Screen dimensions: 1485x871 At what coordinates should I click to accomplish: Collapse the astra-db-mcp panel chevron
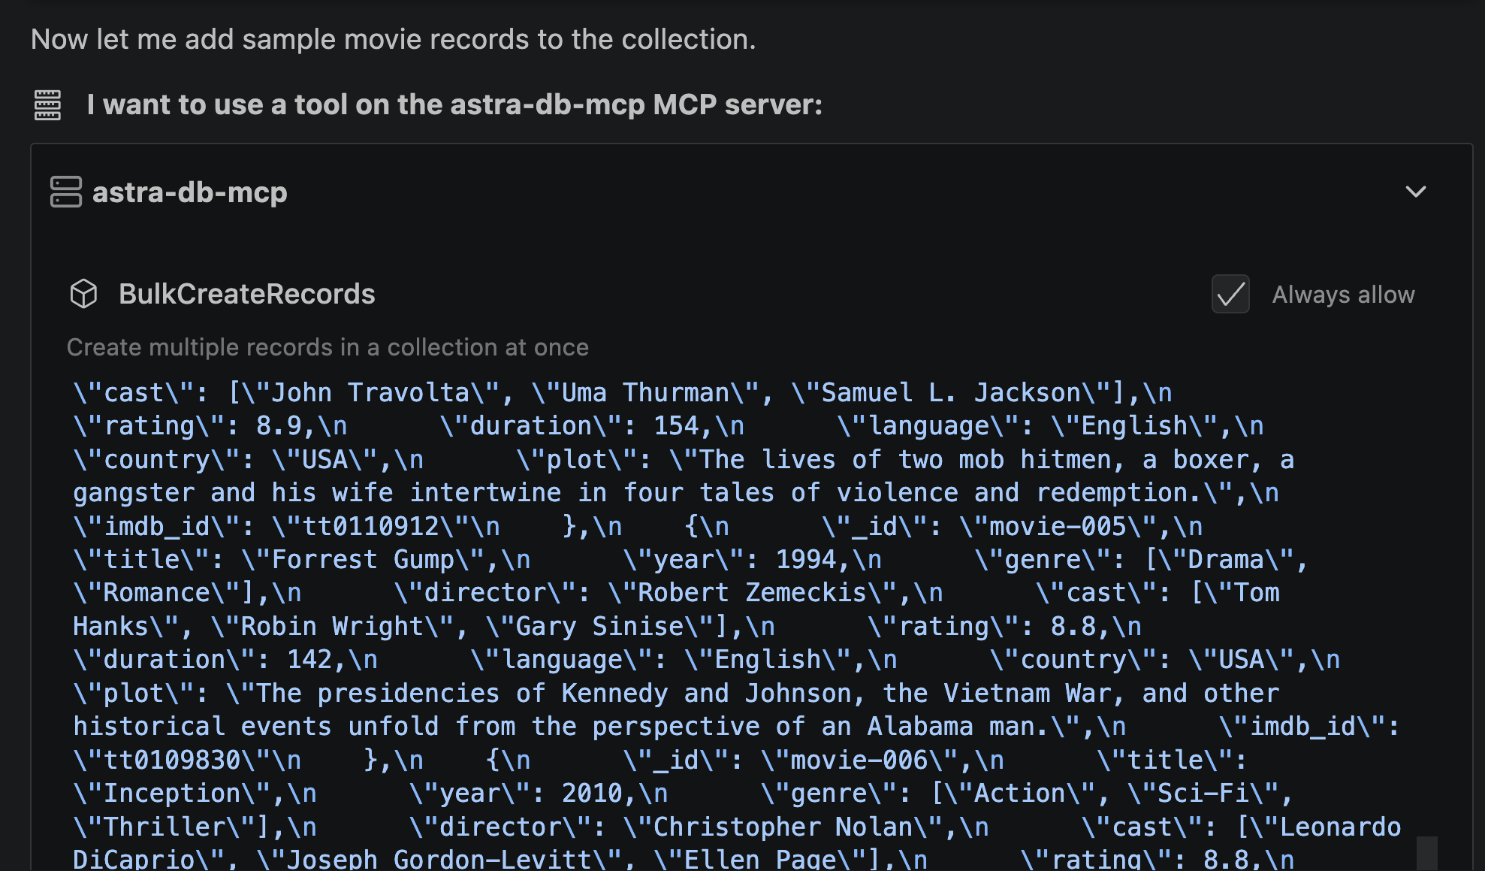(x=1416, y=192)
